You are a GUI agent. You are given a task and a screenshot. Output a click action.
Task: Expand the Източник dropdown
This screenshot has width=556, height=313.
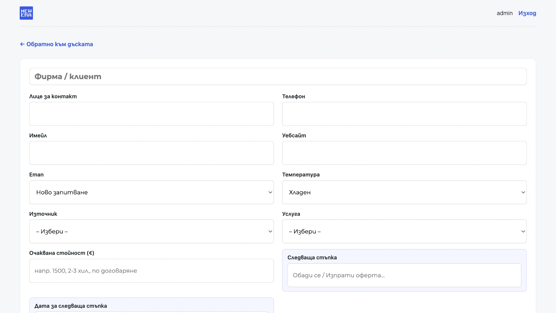click(151, 232)
